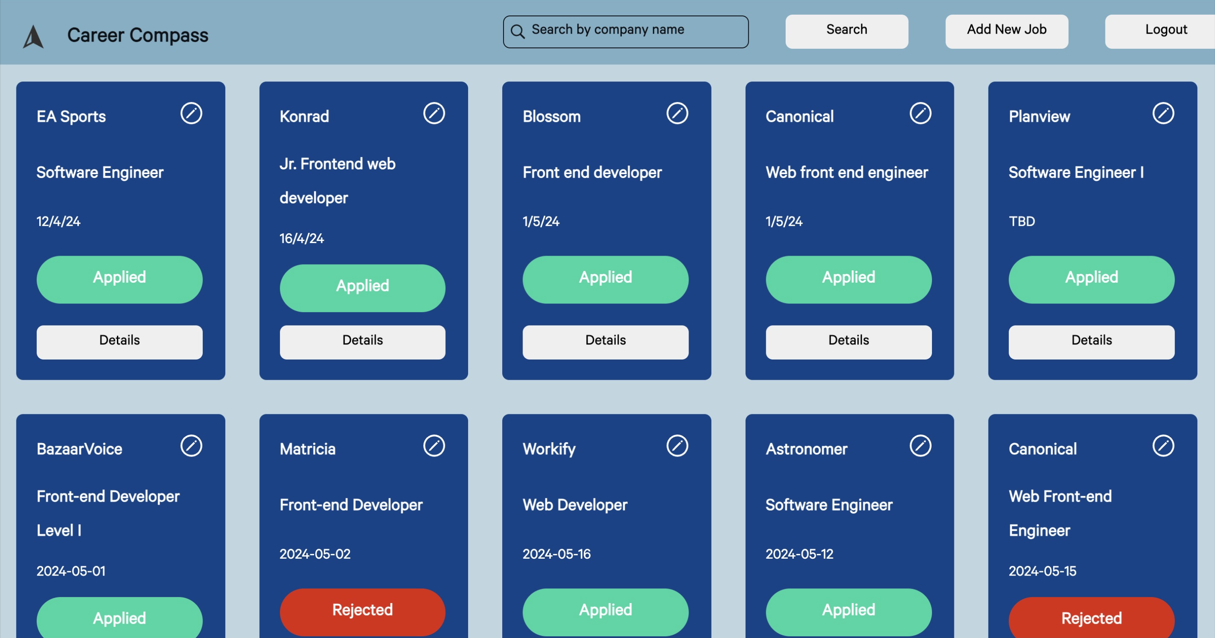Screen dimensions: 1215x638
Task: Edit the BazaarVoice job card
Action: [191, 446]
